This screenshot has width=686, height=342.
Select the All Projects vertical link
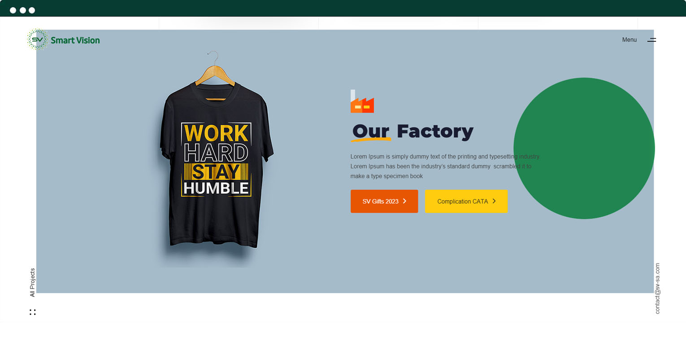pyautogui.click(x=32, y=283)
